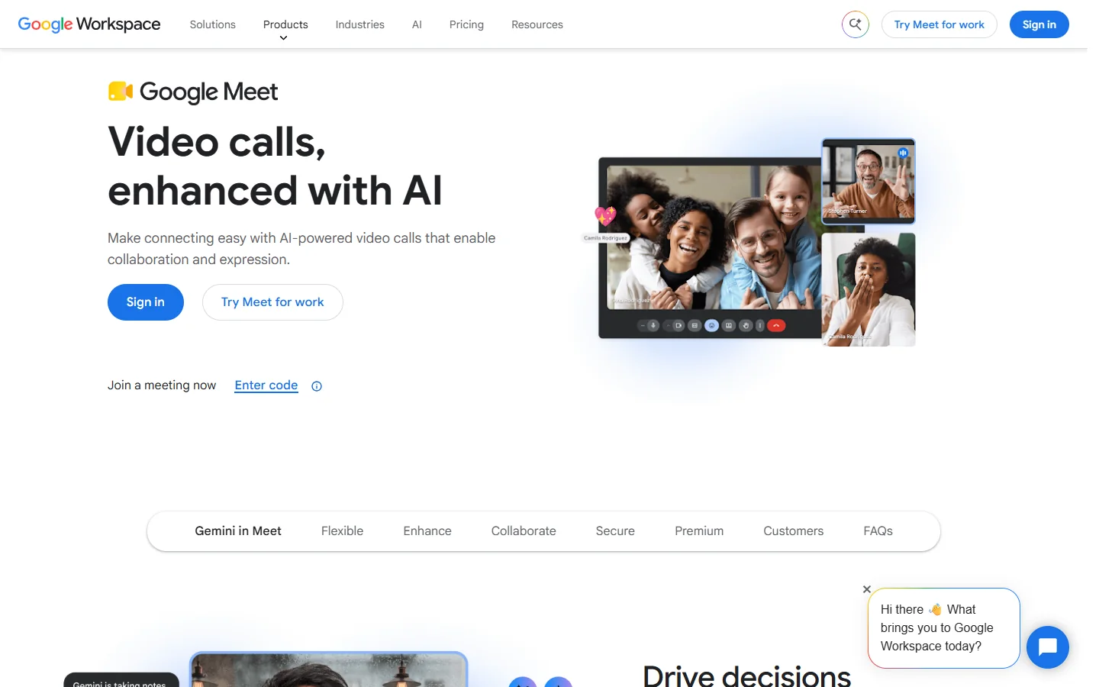Select the Customers tab

[x=794, y=531]
